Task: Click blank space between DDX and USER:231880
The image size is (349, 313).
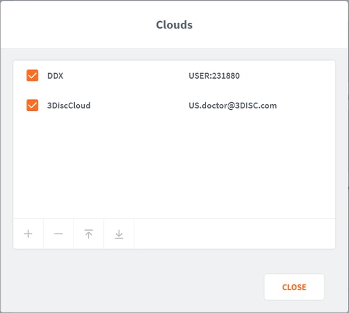Action: pos(126,76)
